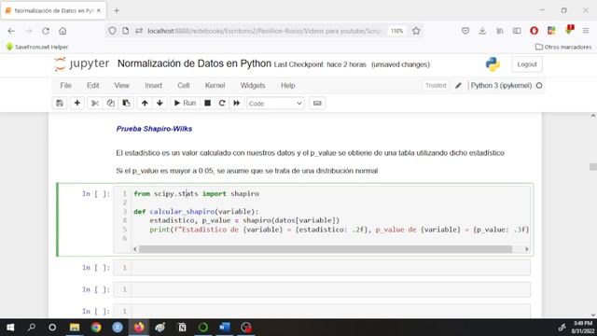Open the Cell menu
Screen dimensions: 597x336
click(184, 85)
